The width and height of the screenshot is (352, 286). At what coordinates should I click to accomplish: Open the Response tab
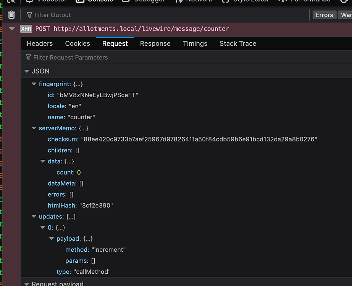155,43
